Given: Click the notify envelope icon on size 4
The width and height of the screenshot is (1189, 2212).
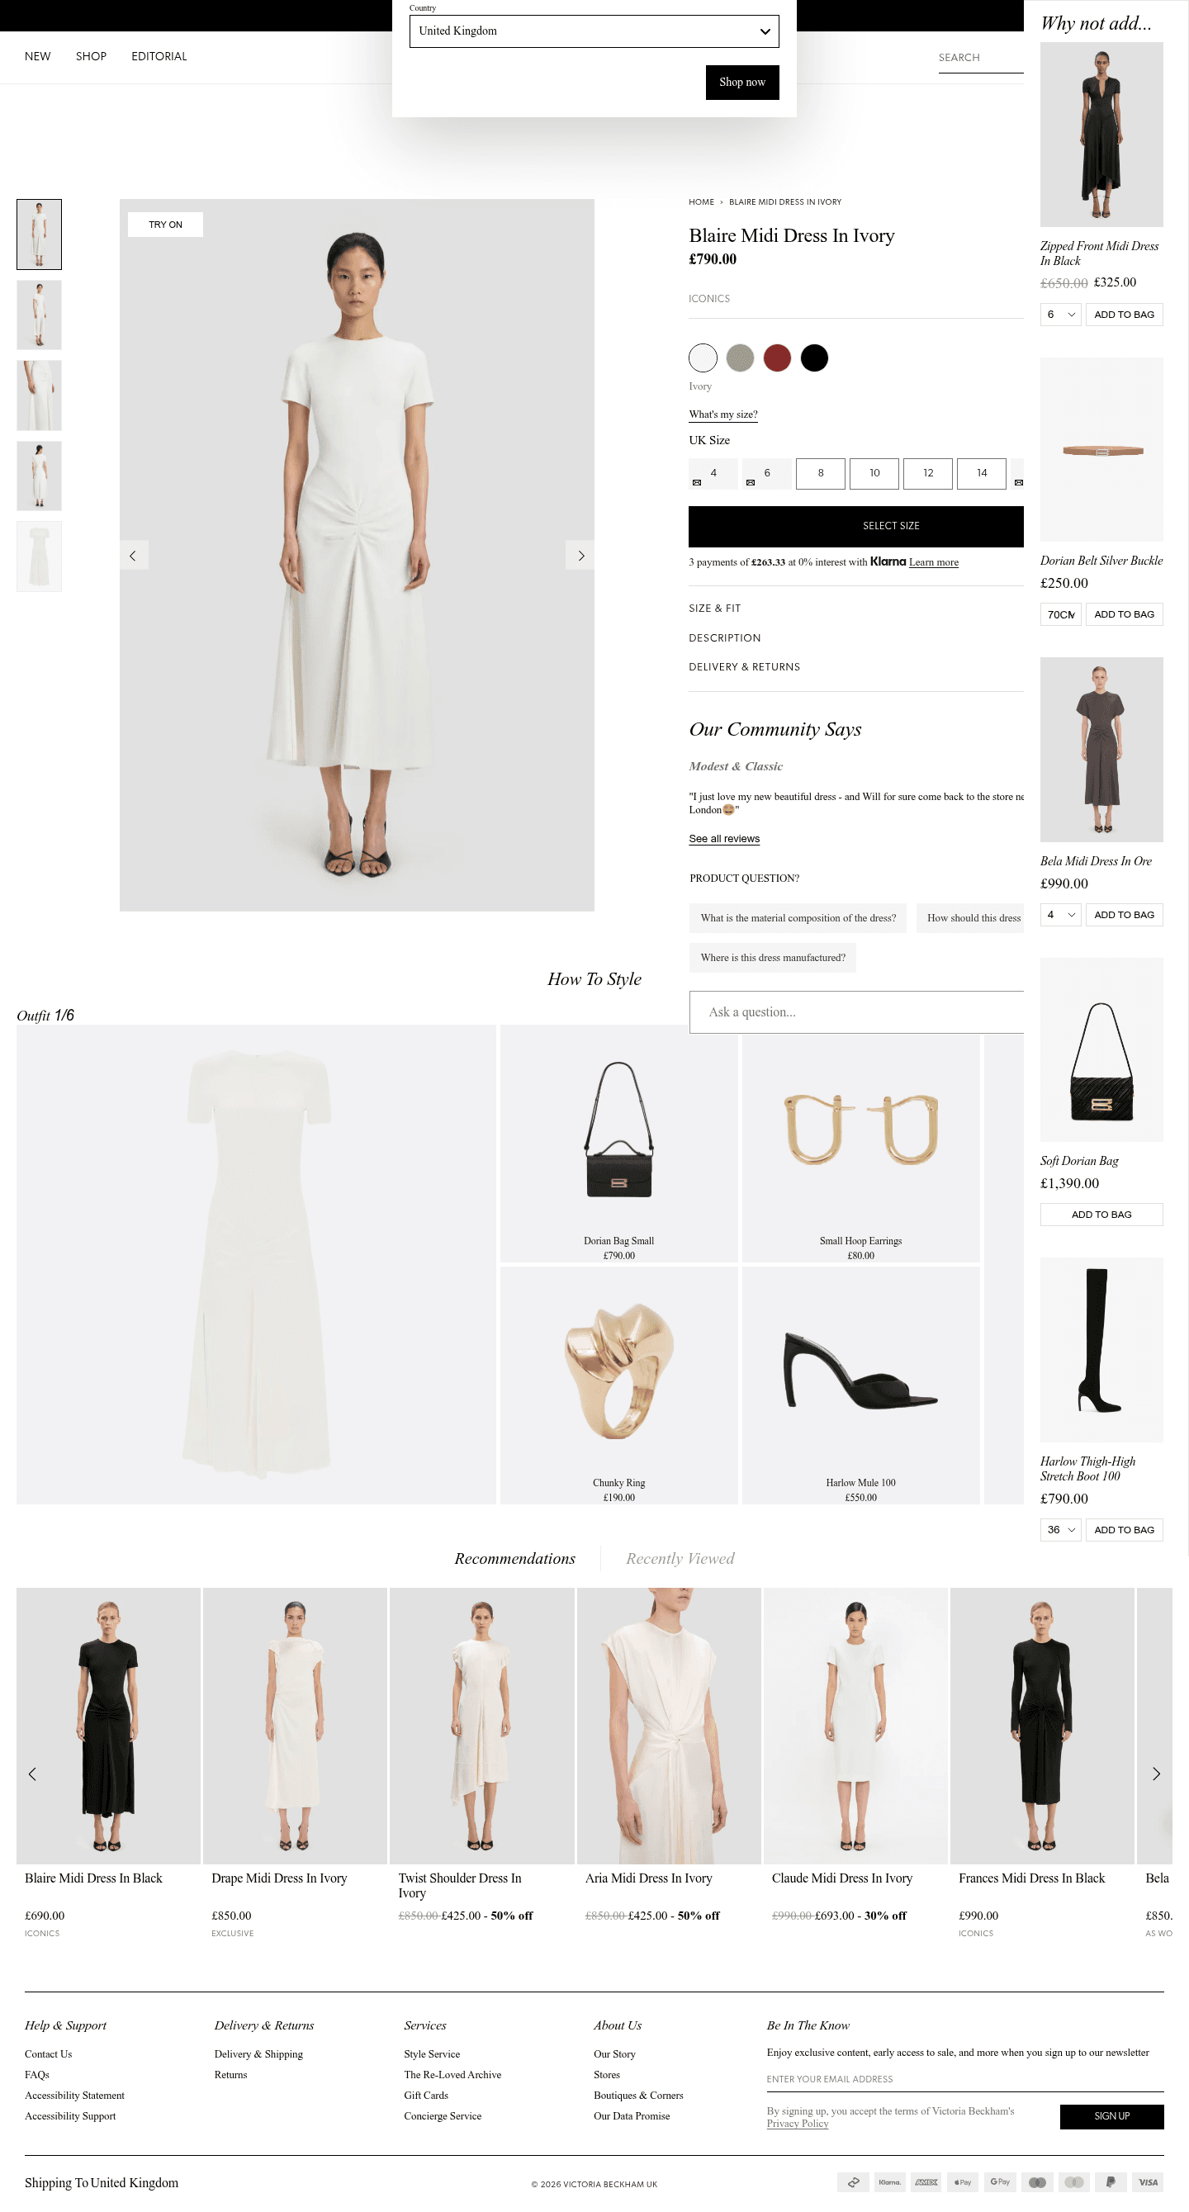Looking at the screenshot, I should point(697,482).
